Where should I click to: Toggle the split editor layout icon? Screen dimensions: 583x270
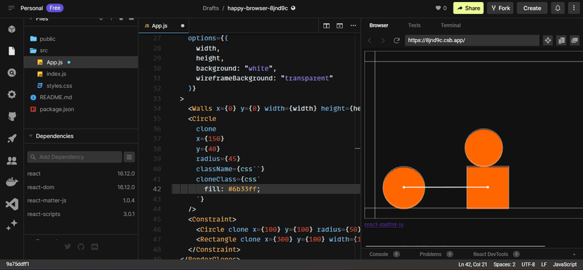click(x=326, y=25)
